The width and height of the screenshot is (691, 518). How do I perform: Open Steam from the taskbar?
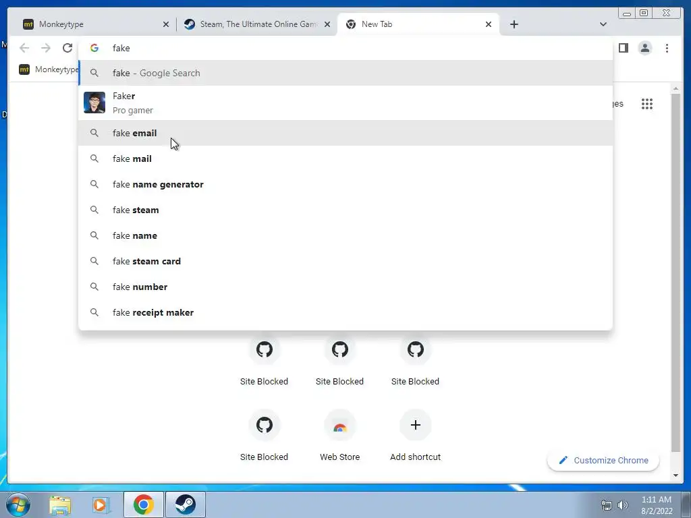click(186, 505)
